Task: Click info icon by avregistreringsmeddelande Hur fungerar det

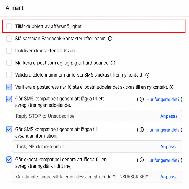Action: [x=142, y=99]
